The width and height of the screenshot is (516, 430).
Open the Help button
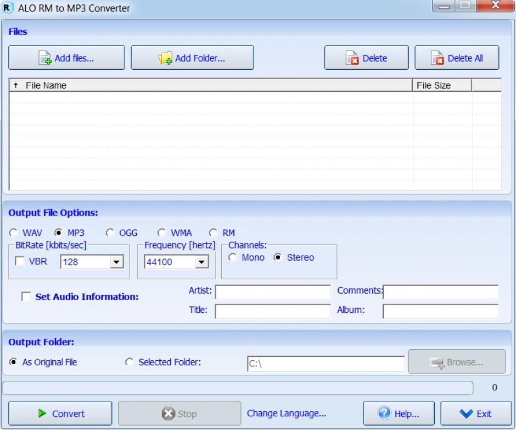pyautogui.click(x=399, y=413)
